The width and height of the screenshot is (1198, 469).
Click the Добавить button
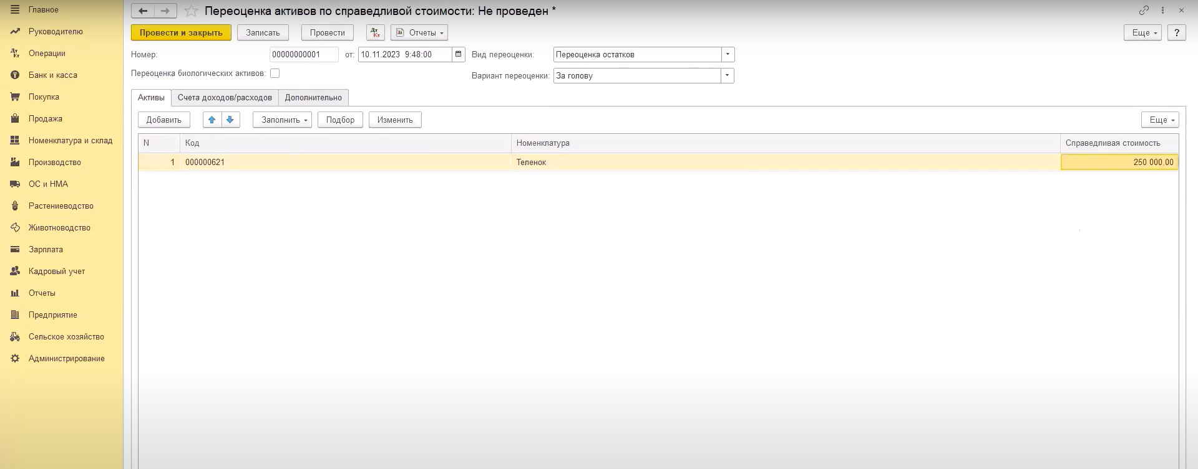[164, 120]
